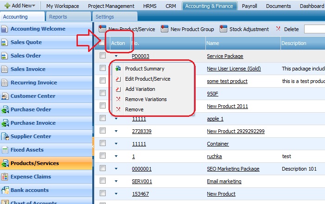
Task: Open the New User License (Gold) link
Action: pyautogui.click(x=234, y=69)
